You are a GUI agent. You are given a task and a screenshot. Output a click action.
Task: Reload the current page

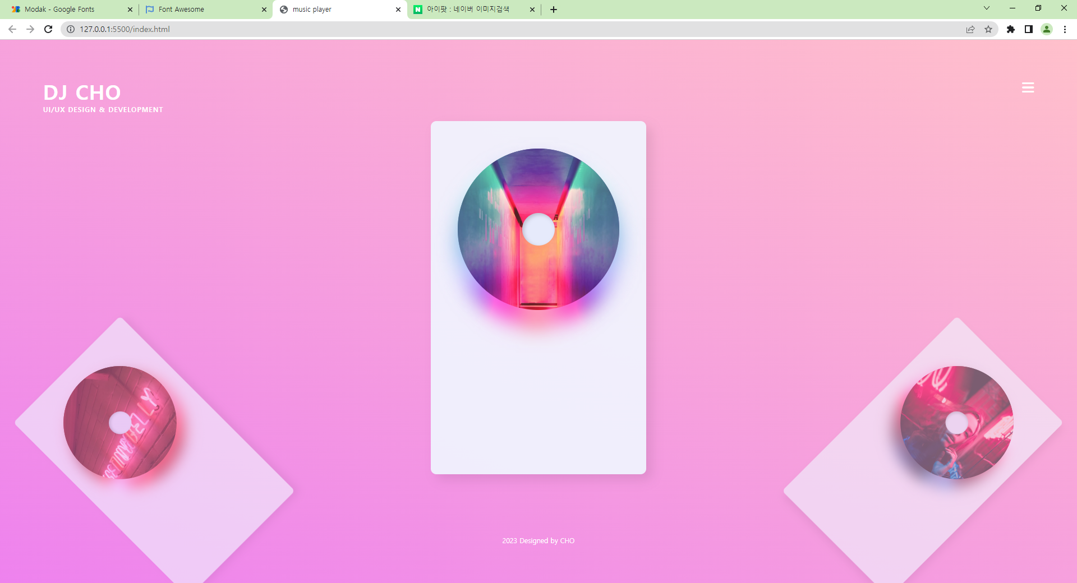click(x=48, y=29)
